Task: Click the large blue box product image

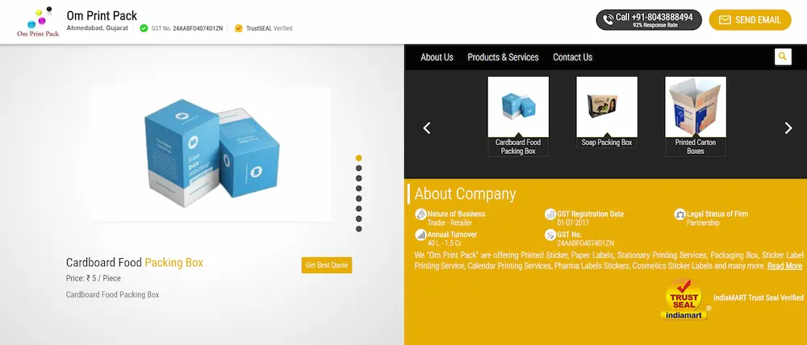Action: 211,155
